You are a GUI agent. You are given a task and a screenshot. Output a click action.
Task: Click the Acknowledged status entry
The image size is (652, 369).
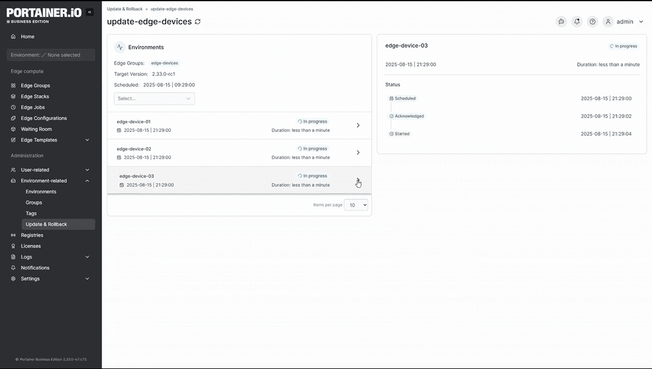coord(407,116)
